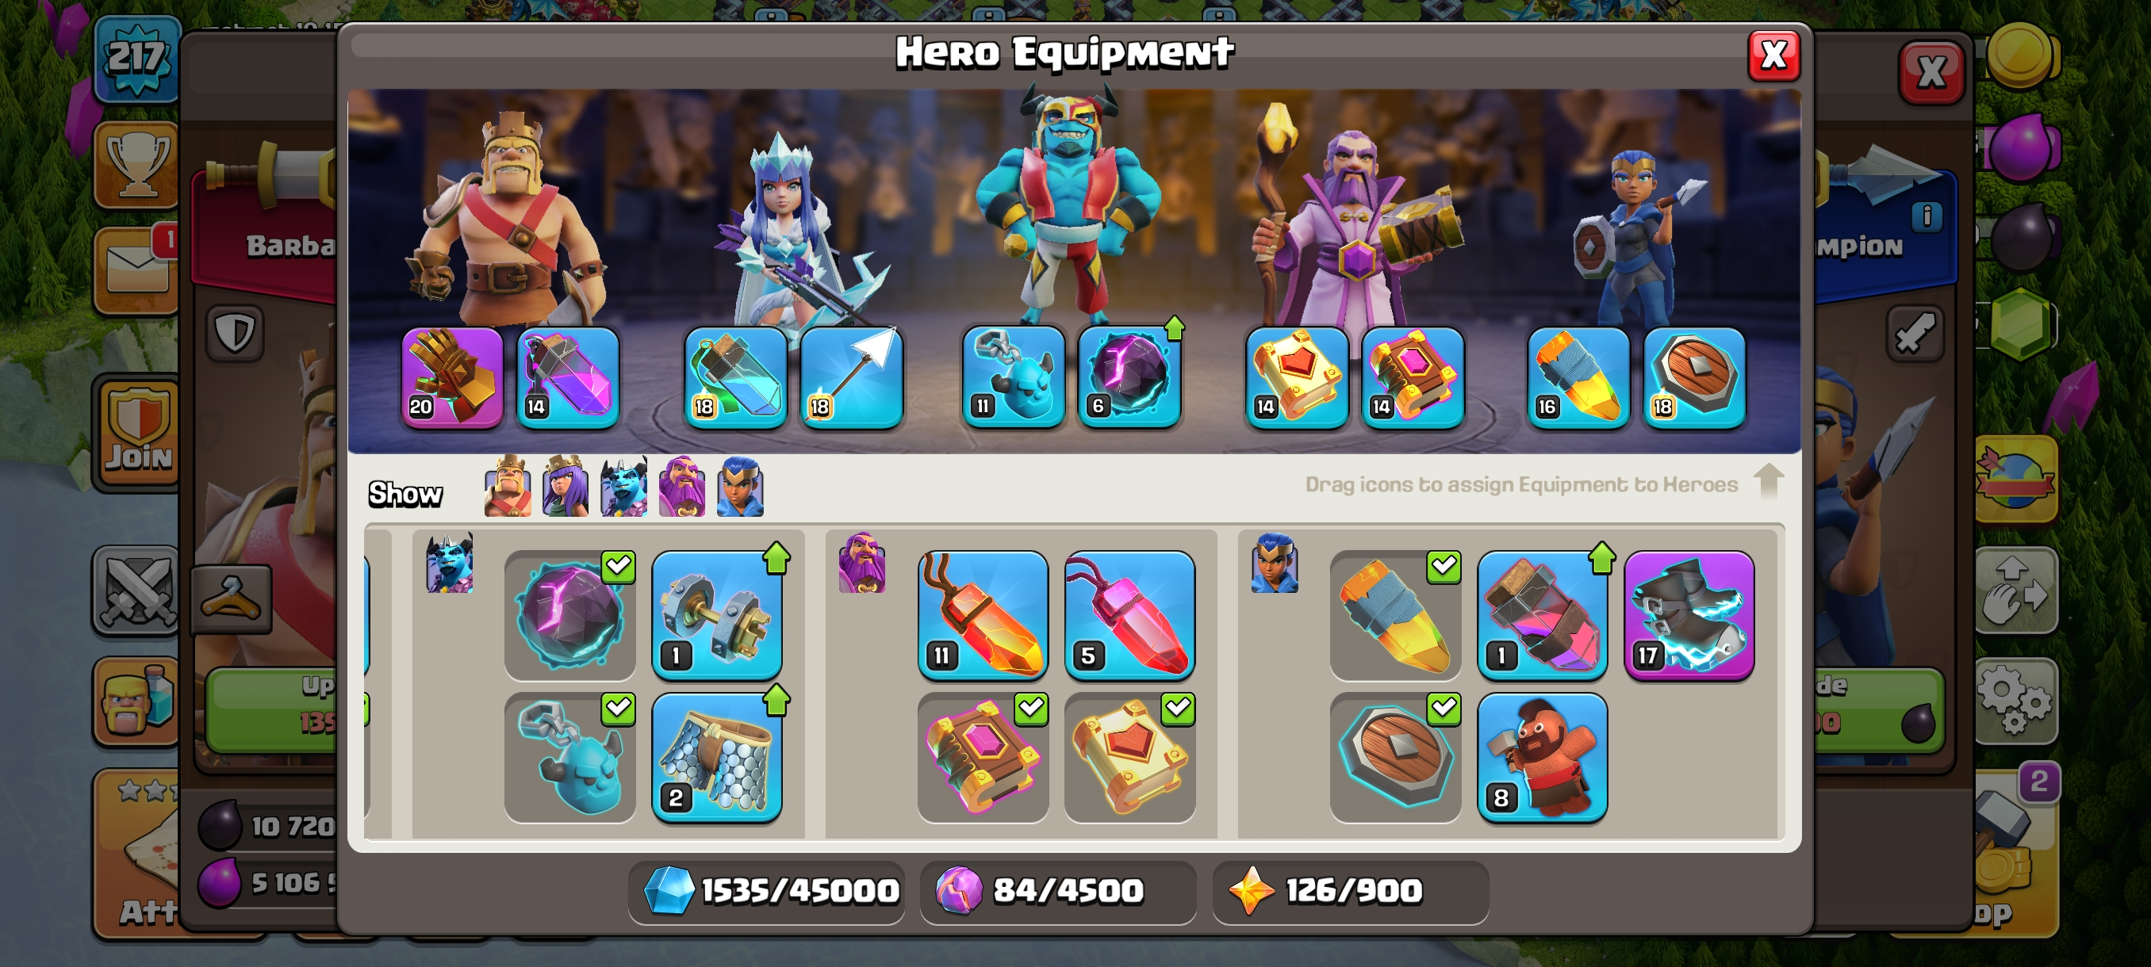Open the hero skins hanger button
The width and height of the screenshot is (2151, 967).
(232, 598)
